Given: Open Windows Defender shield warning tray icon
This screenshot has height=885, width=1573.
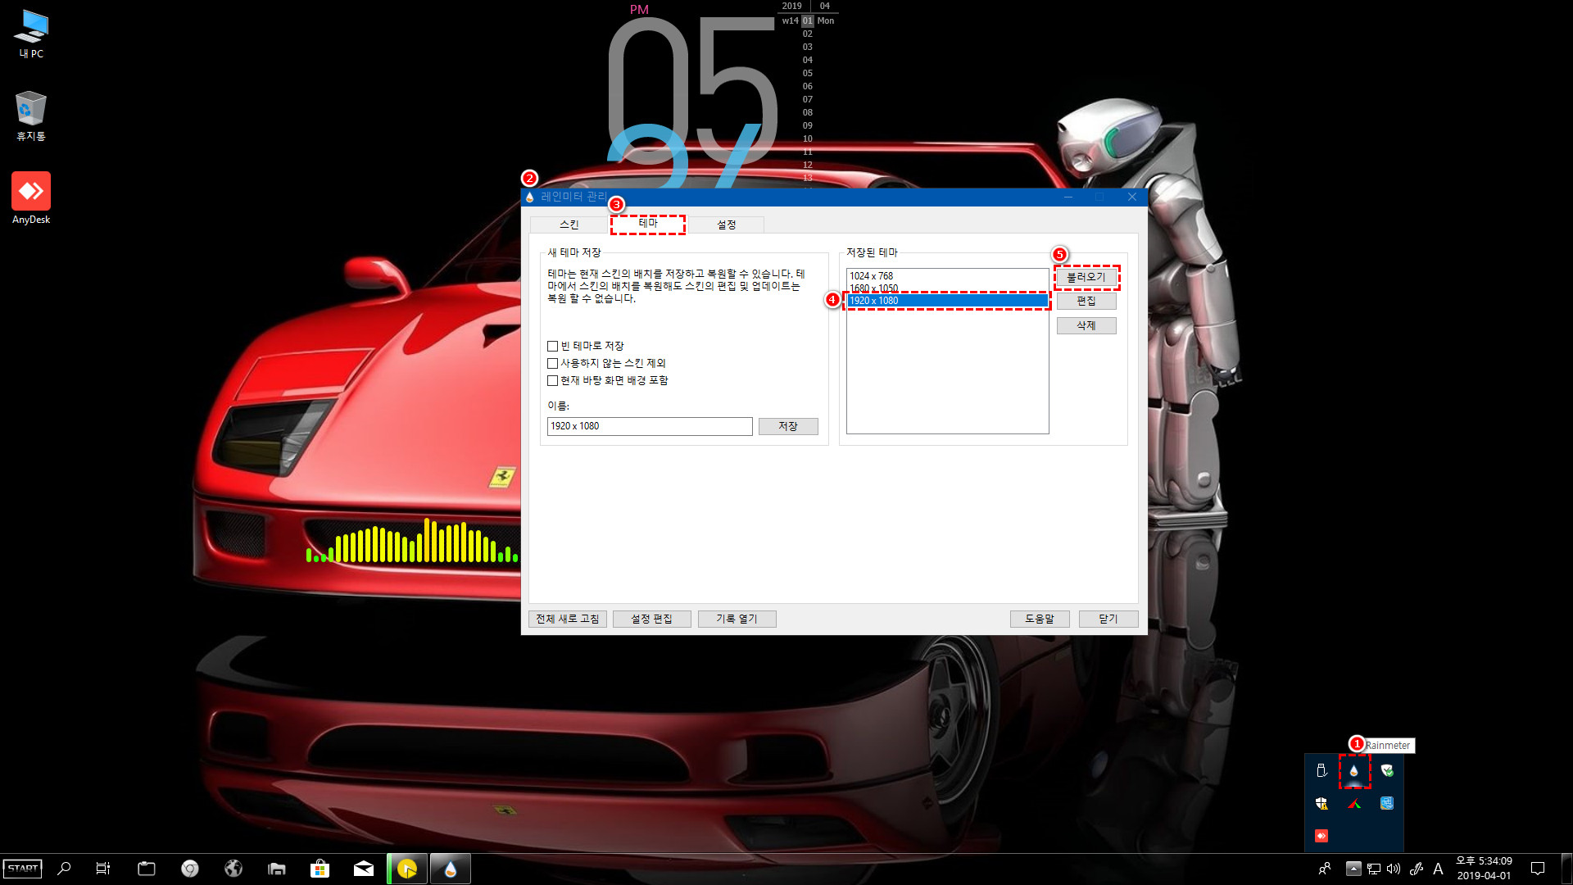Looking at the screenshot, I should click(x=1321, y=803).
